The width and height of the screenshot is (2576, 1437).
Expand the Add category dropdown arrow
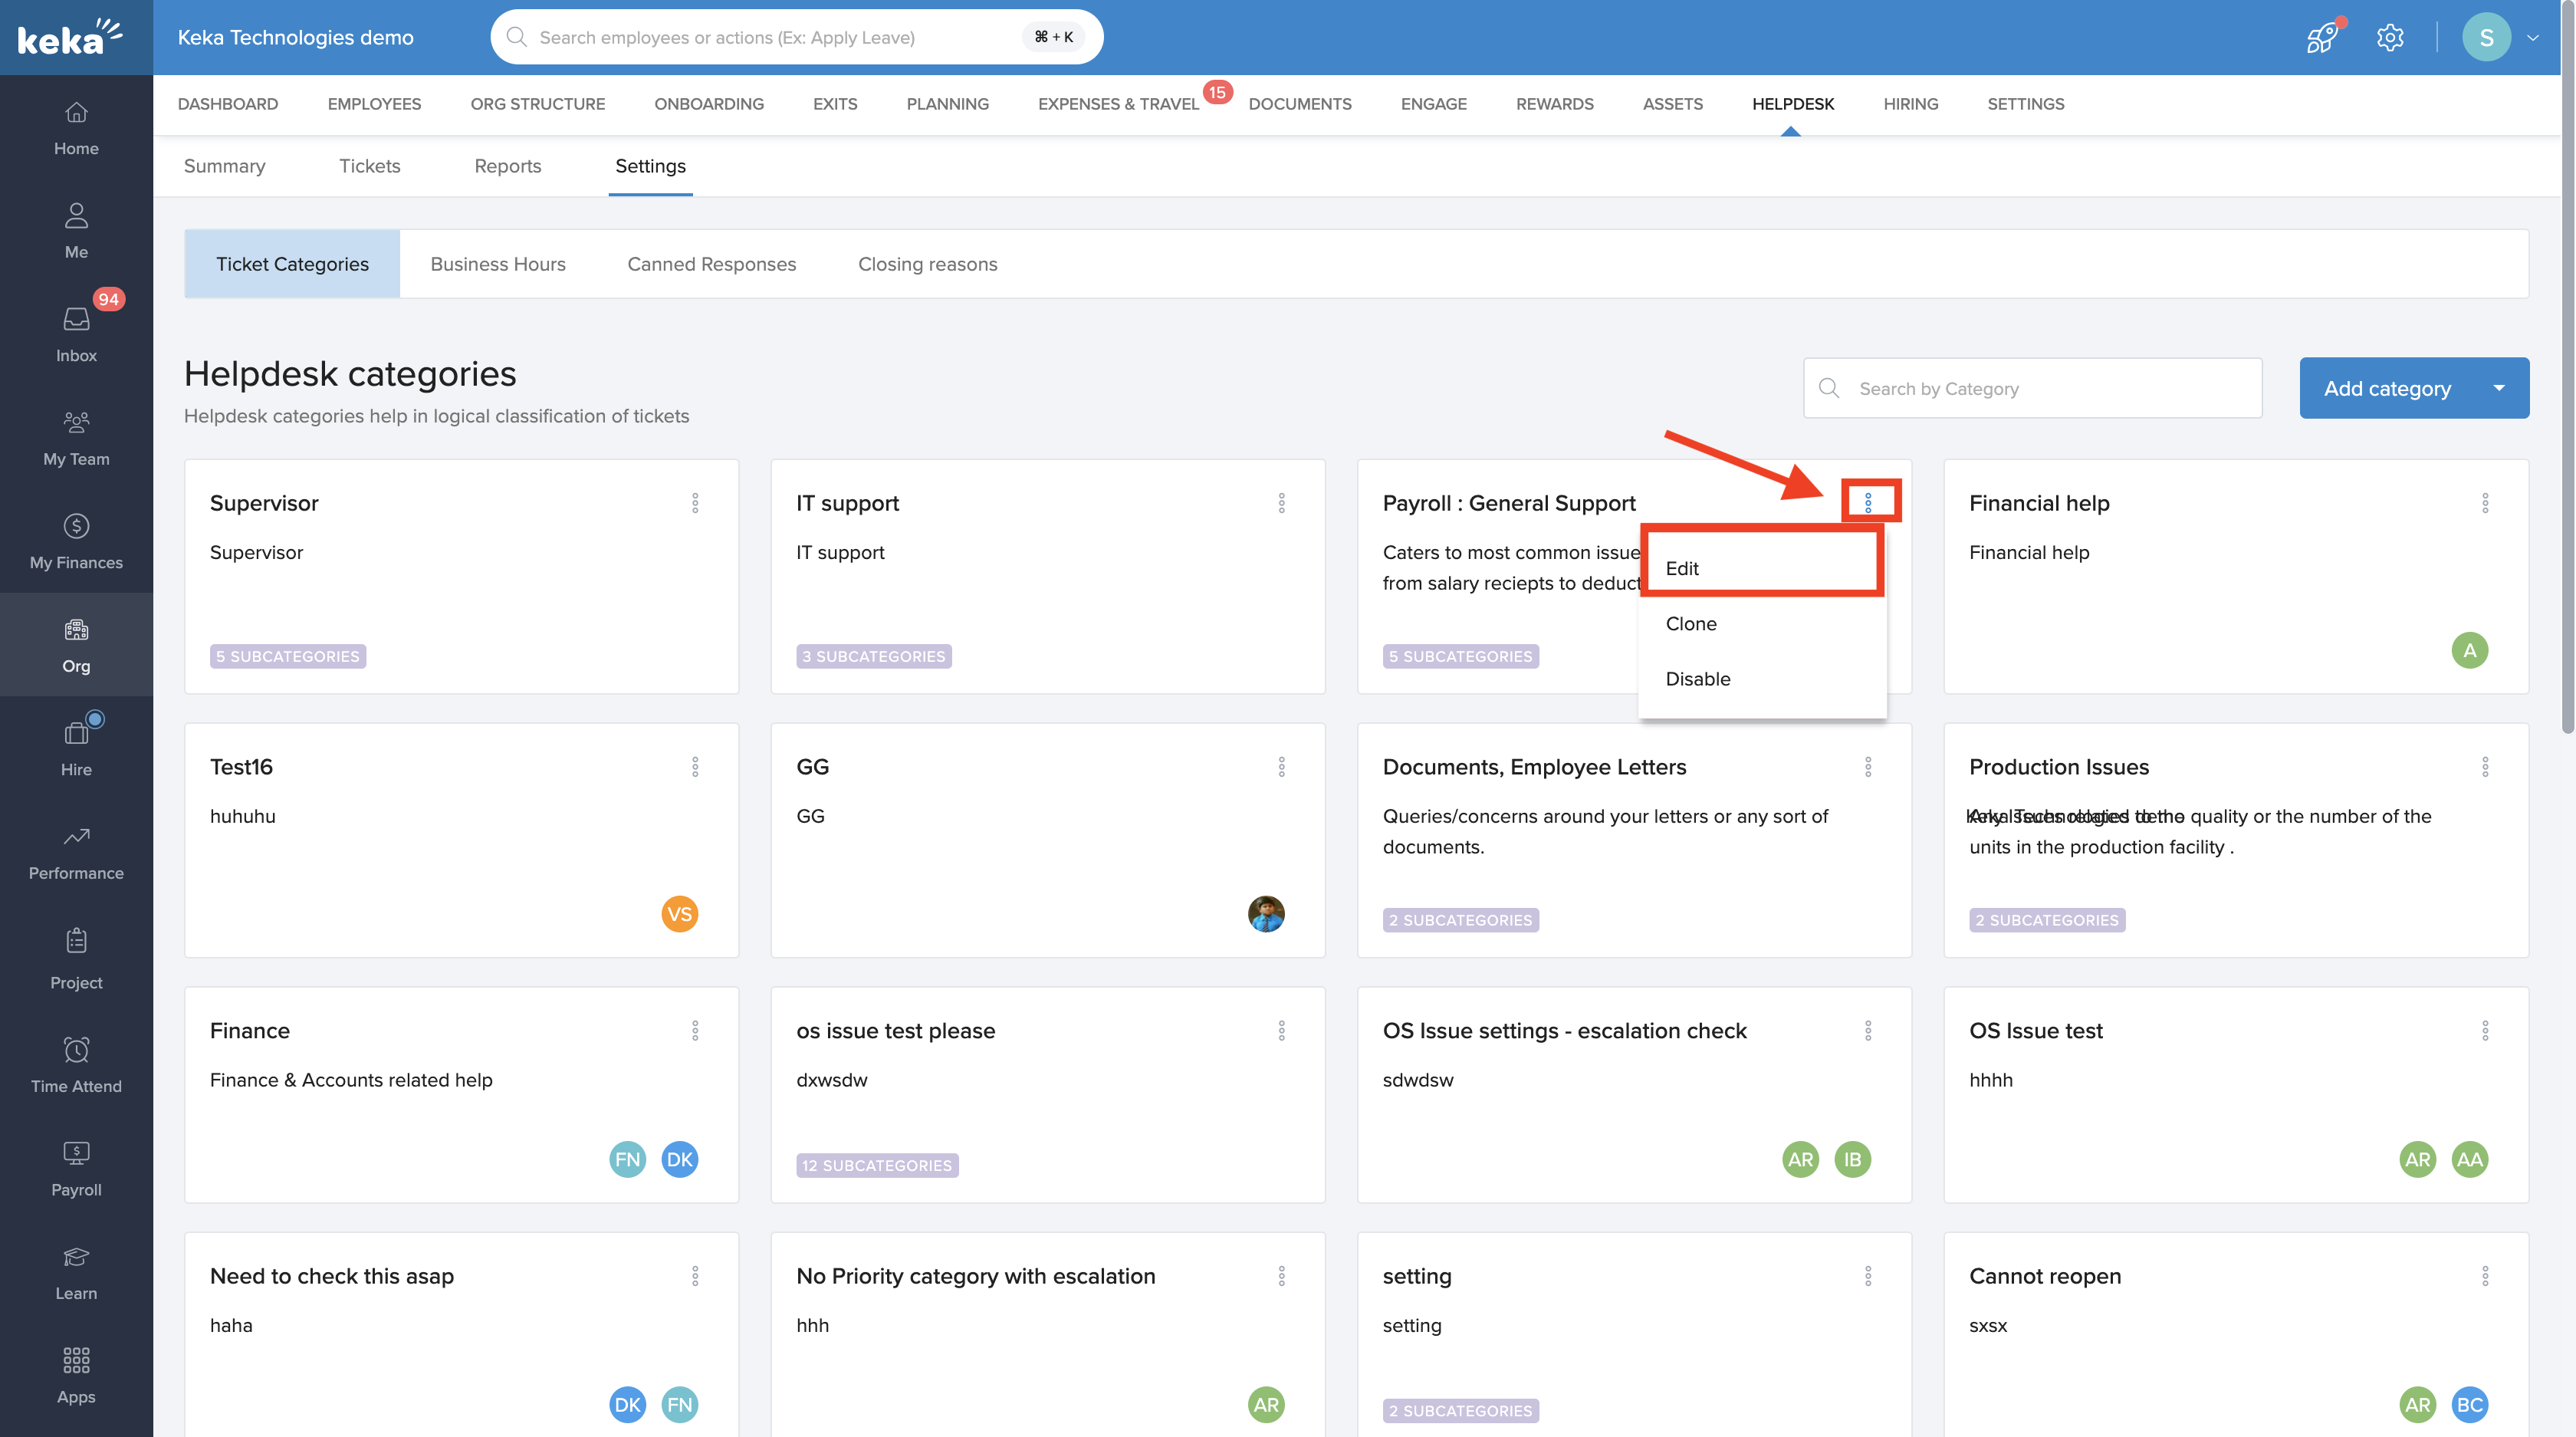tap(2499, 388)
